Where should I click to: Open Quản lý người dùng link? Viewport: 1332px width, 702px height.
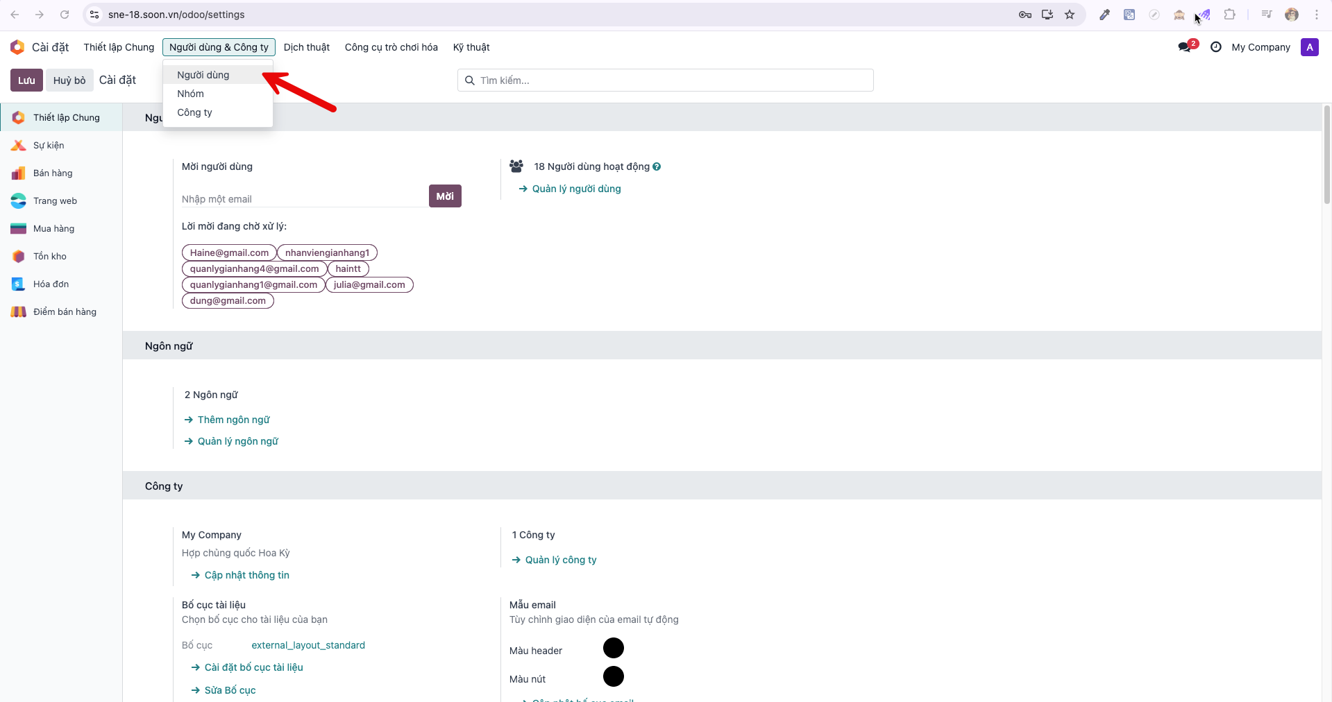pyautogui.click(x=576, y=189)
